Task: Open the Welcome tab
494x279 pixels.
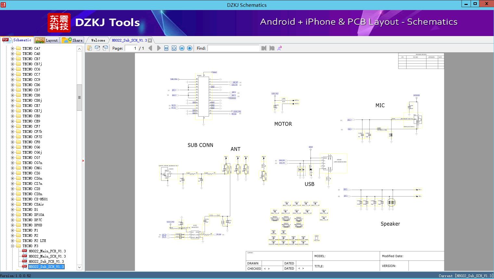Action: (98, 40)
